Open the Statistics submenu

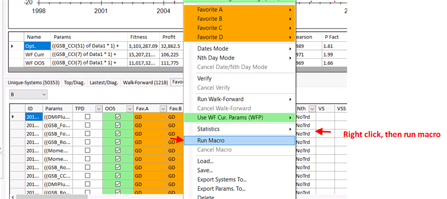click(x=239, y=129)
